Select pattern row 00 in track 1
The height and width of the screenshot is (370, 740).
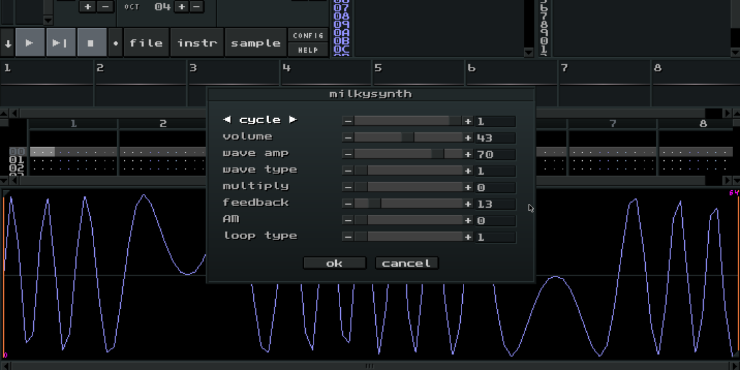[73, 152]
